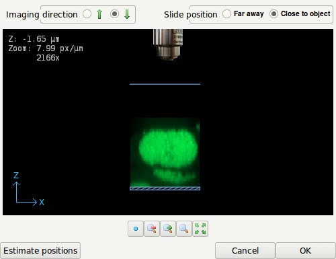This screenshot has width=336, height=259.
Task: Click the green down arrow icon
Action: coord(127,14)
